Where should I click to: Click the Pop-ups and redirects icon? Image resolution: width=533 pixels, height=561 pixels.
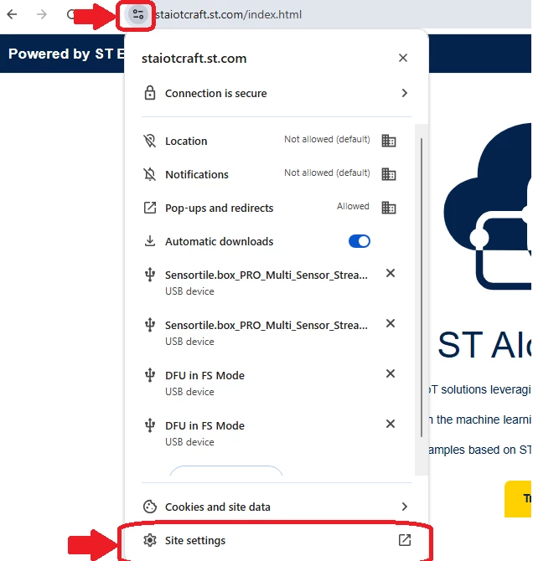[150, 208]
